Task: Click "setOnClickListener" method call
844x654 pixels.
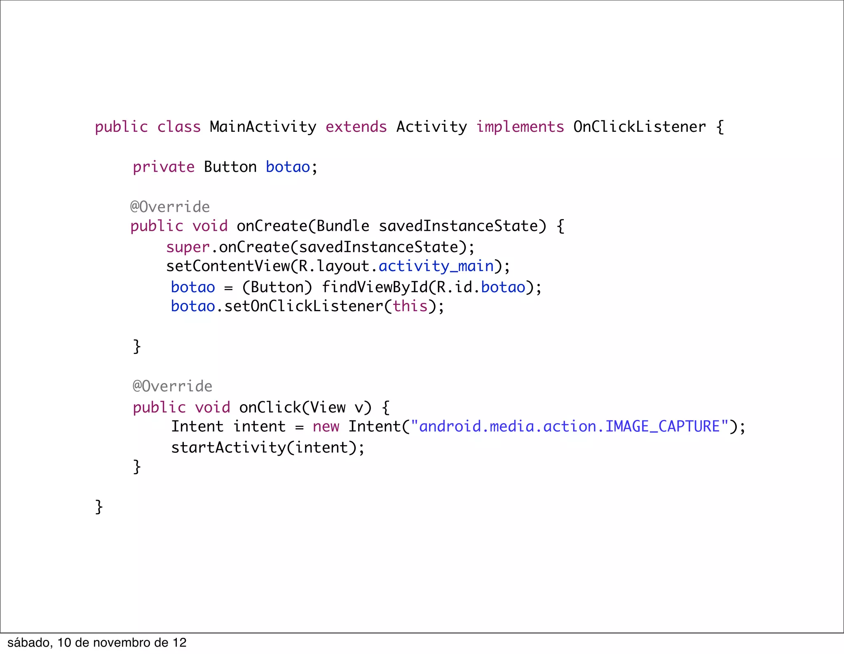Action: 304,306
